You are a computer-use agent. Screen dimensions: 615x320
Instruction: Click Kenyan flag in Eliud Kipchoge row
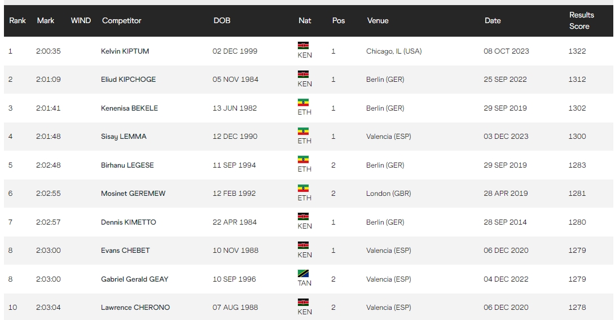pos(303,74)
